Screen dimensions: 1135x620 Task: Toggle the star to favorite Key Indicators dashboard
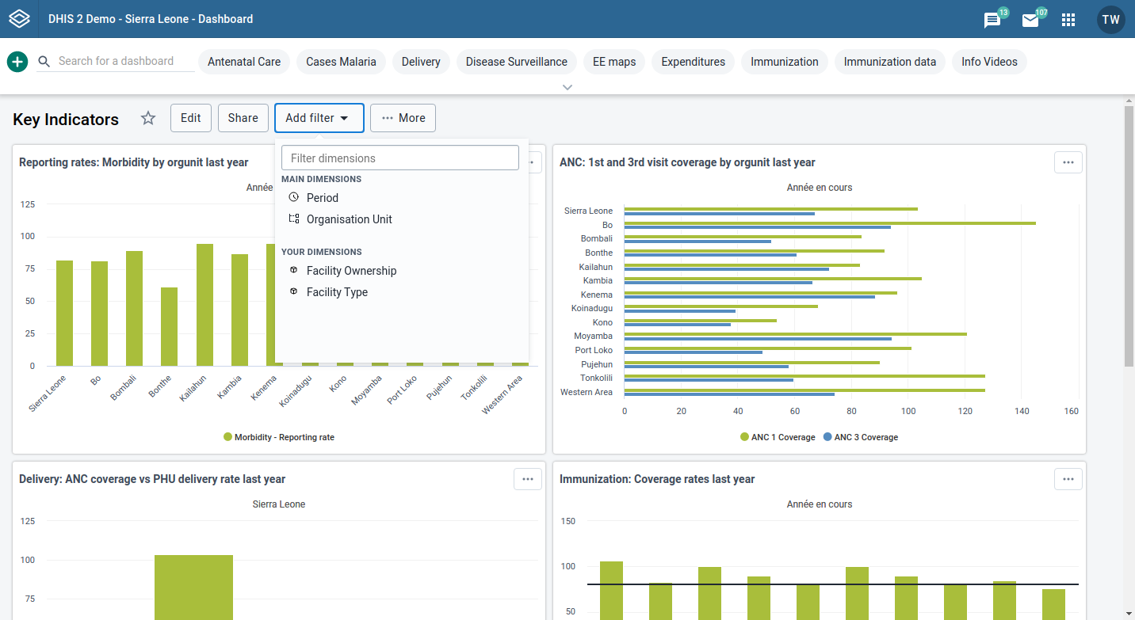148,118
